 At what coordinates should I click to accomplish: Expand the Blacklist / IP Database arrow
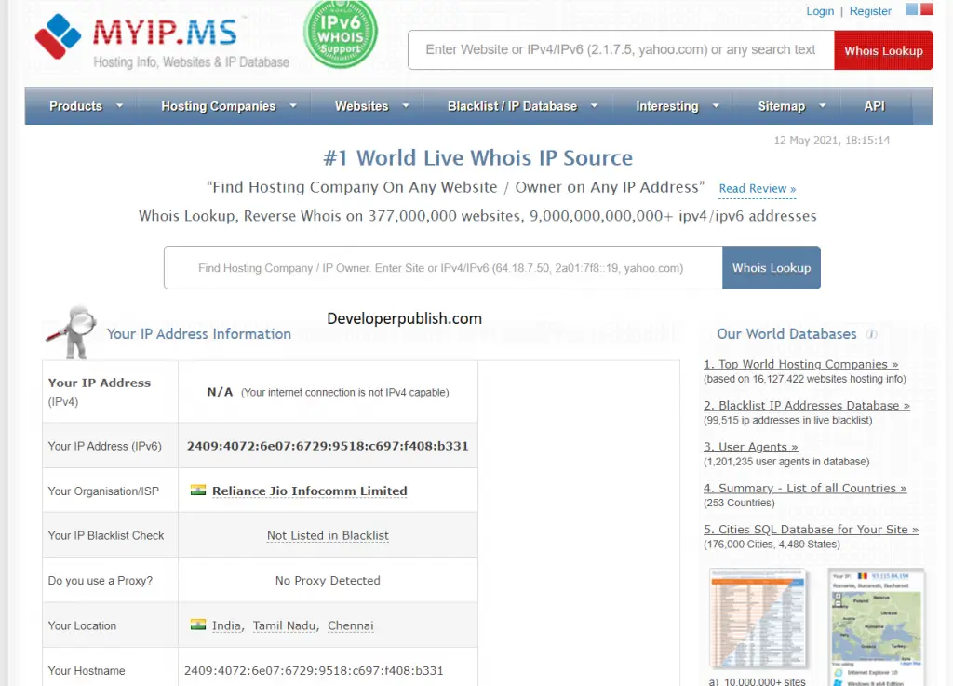point(594,106)
